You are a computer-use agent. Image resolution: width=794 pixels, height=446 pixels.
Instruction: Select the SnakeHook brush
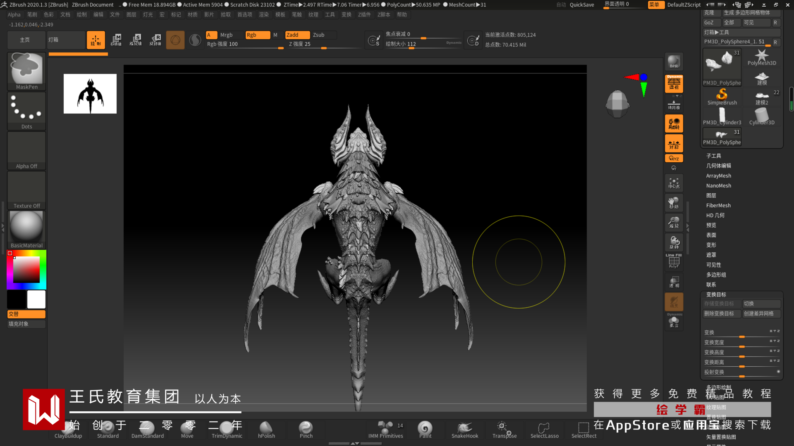pyautogui.click(x=464, y=430)
